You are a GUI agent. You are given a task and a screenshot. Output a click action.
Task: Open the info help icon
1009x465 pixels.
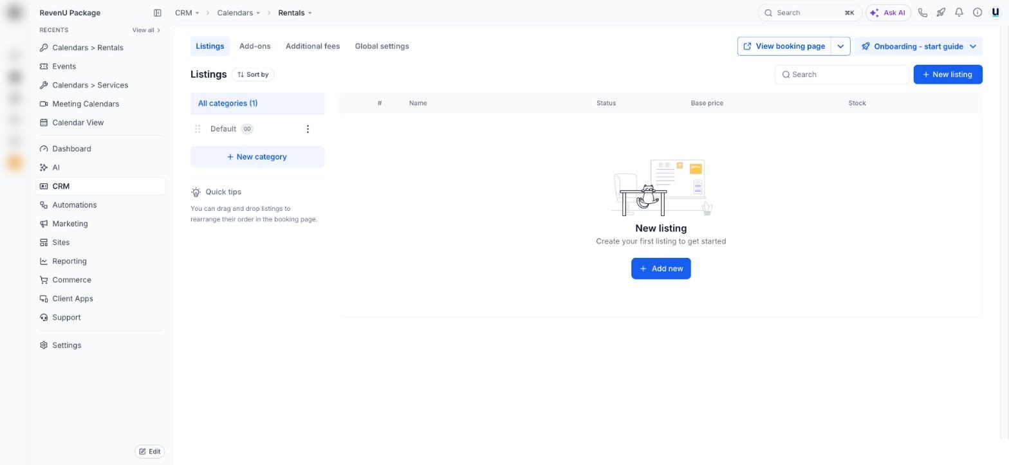977,13
